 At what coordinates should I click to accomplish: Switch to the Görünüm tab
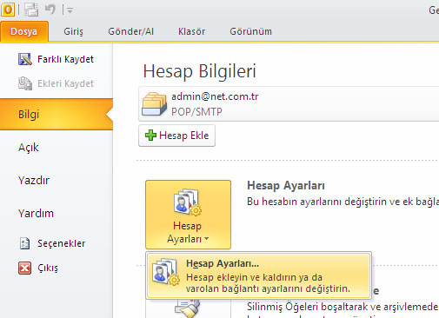point(250,31)
